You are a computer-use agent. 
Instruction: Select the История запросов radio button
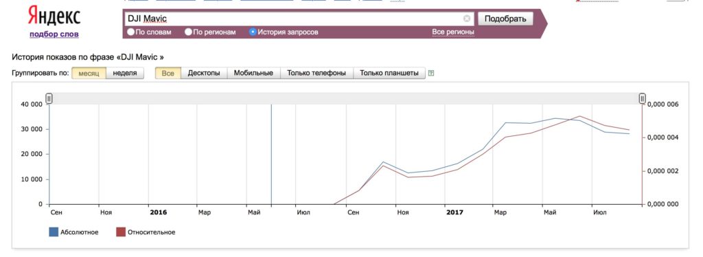(253, 32)
